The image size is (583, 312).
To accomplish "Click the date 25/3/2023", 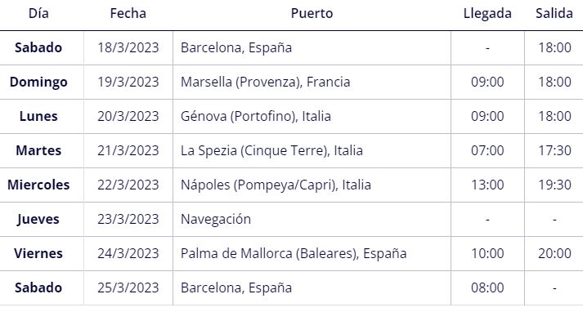I will (x=128, y=287).
